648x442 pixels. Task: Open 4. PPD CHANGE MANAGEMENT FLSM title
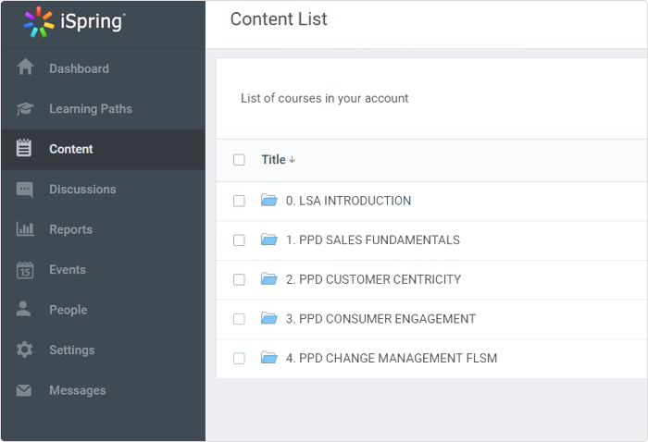(392, 358)
